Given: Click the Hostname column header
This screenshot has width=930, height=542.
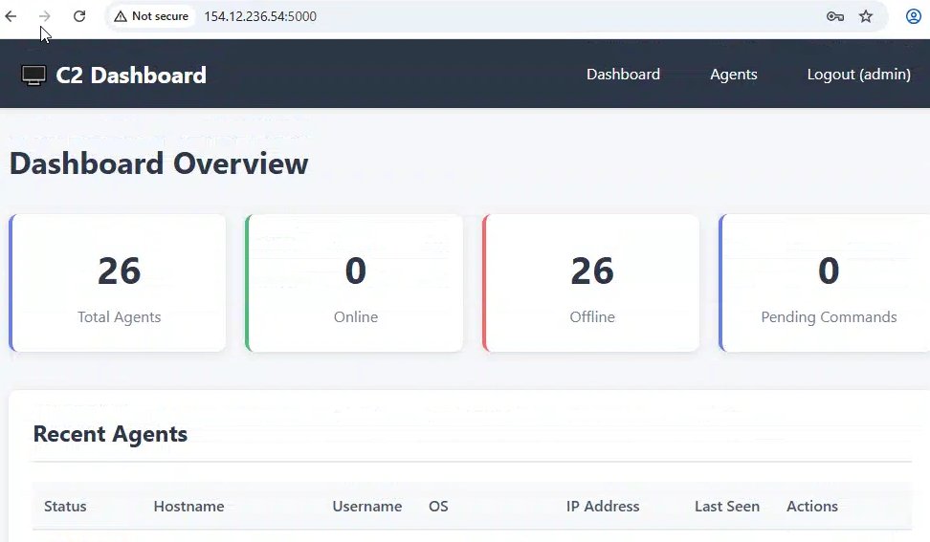Looking at the screenshot, I should click(188, 507).
